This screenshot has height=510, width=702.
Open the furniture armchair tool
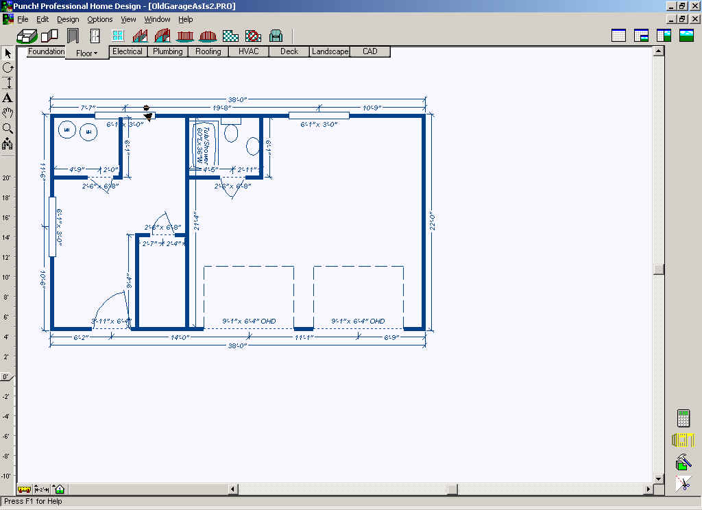tap(276, 36)
